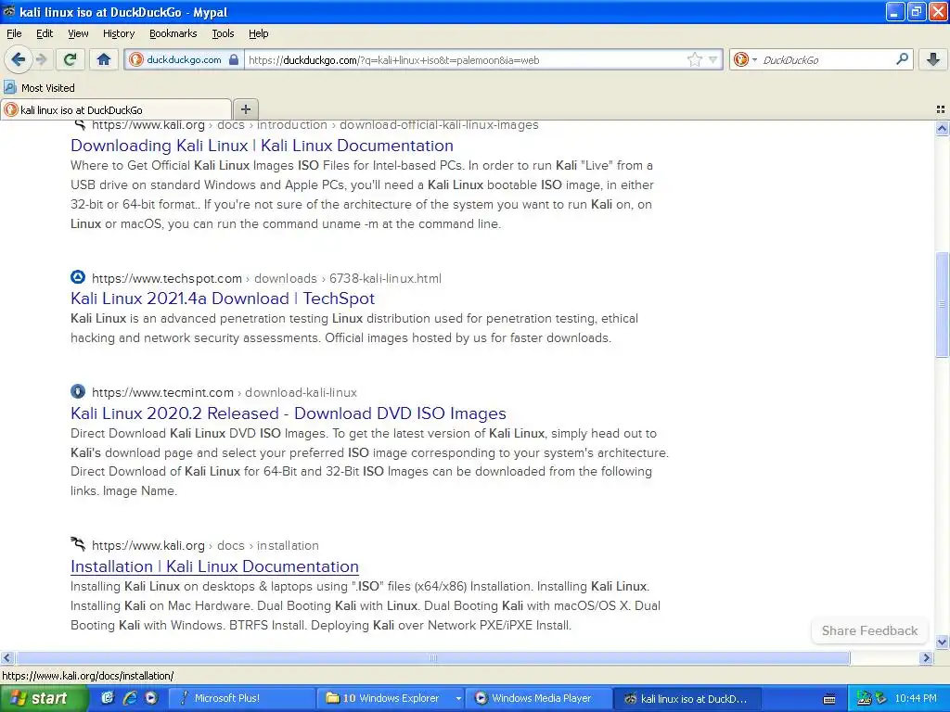Viewport: 950px width, 712px height.
Task: Click the tecmint.com result URL text
Action: (225, 392)
